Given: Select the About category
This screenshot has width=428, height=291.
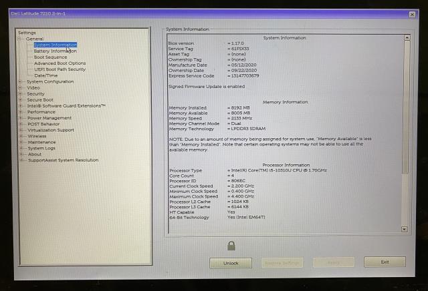Looking at the screenshot, I should (35, 154).
